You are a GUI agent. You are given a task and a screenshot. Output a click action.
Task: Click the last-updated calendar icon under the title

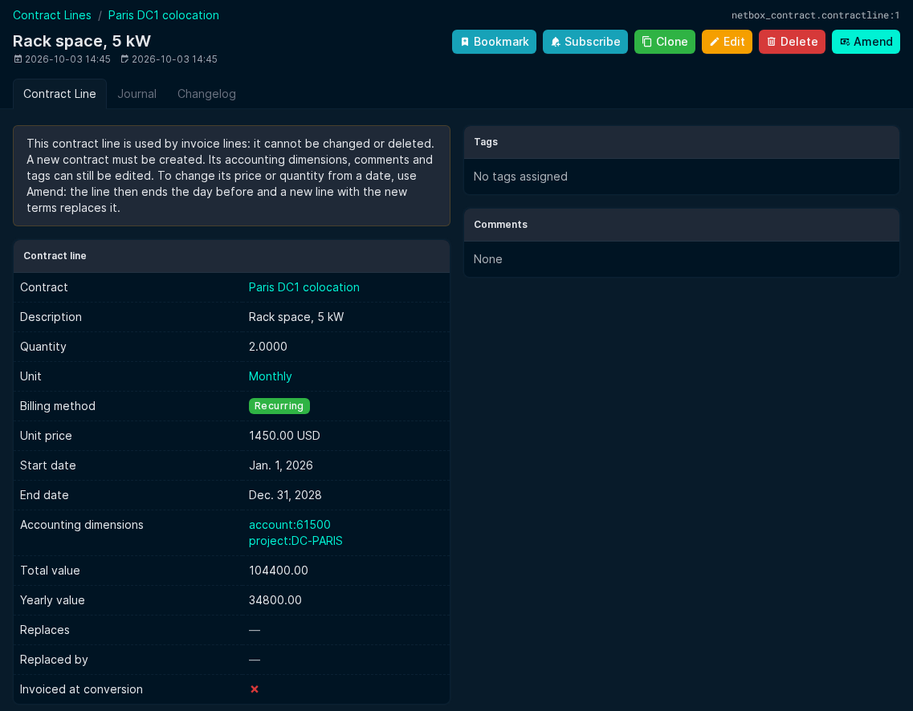click(124, 59)
